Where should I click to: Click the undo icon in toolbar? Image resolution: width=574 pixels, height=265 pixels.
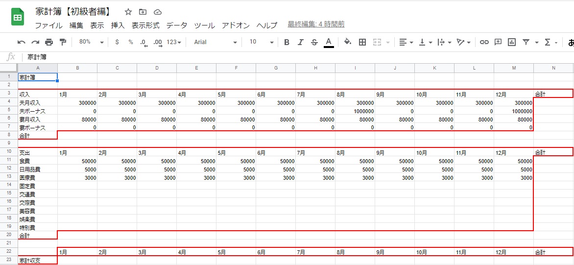click(22, 42)
